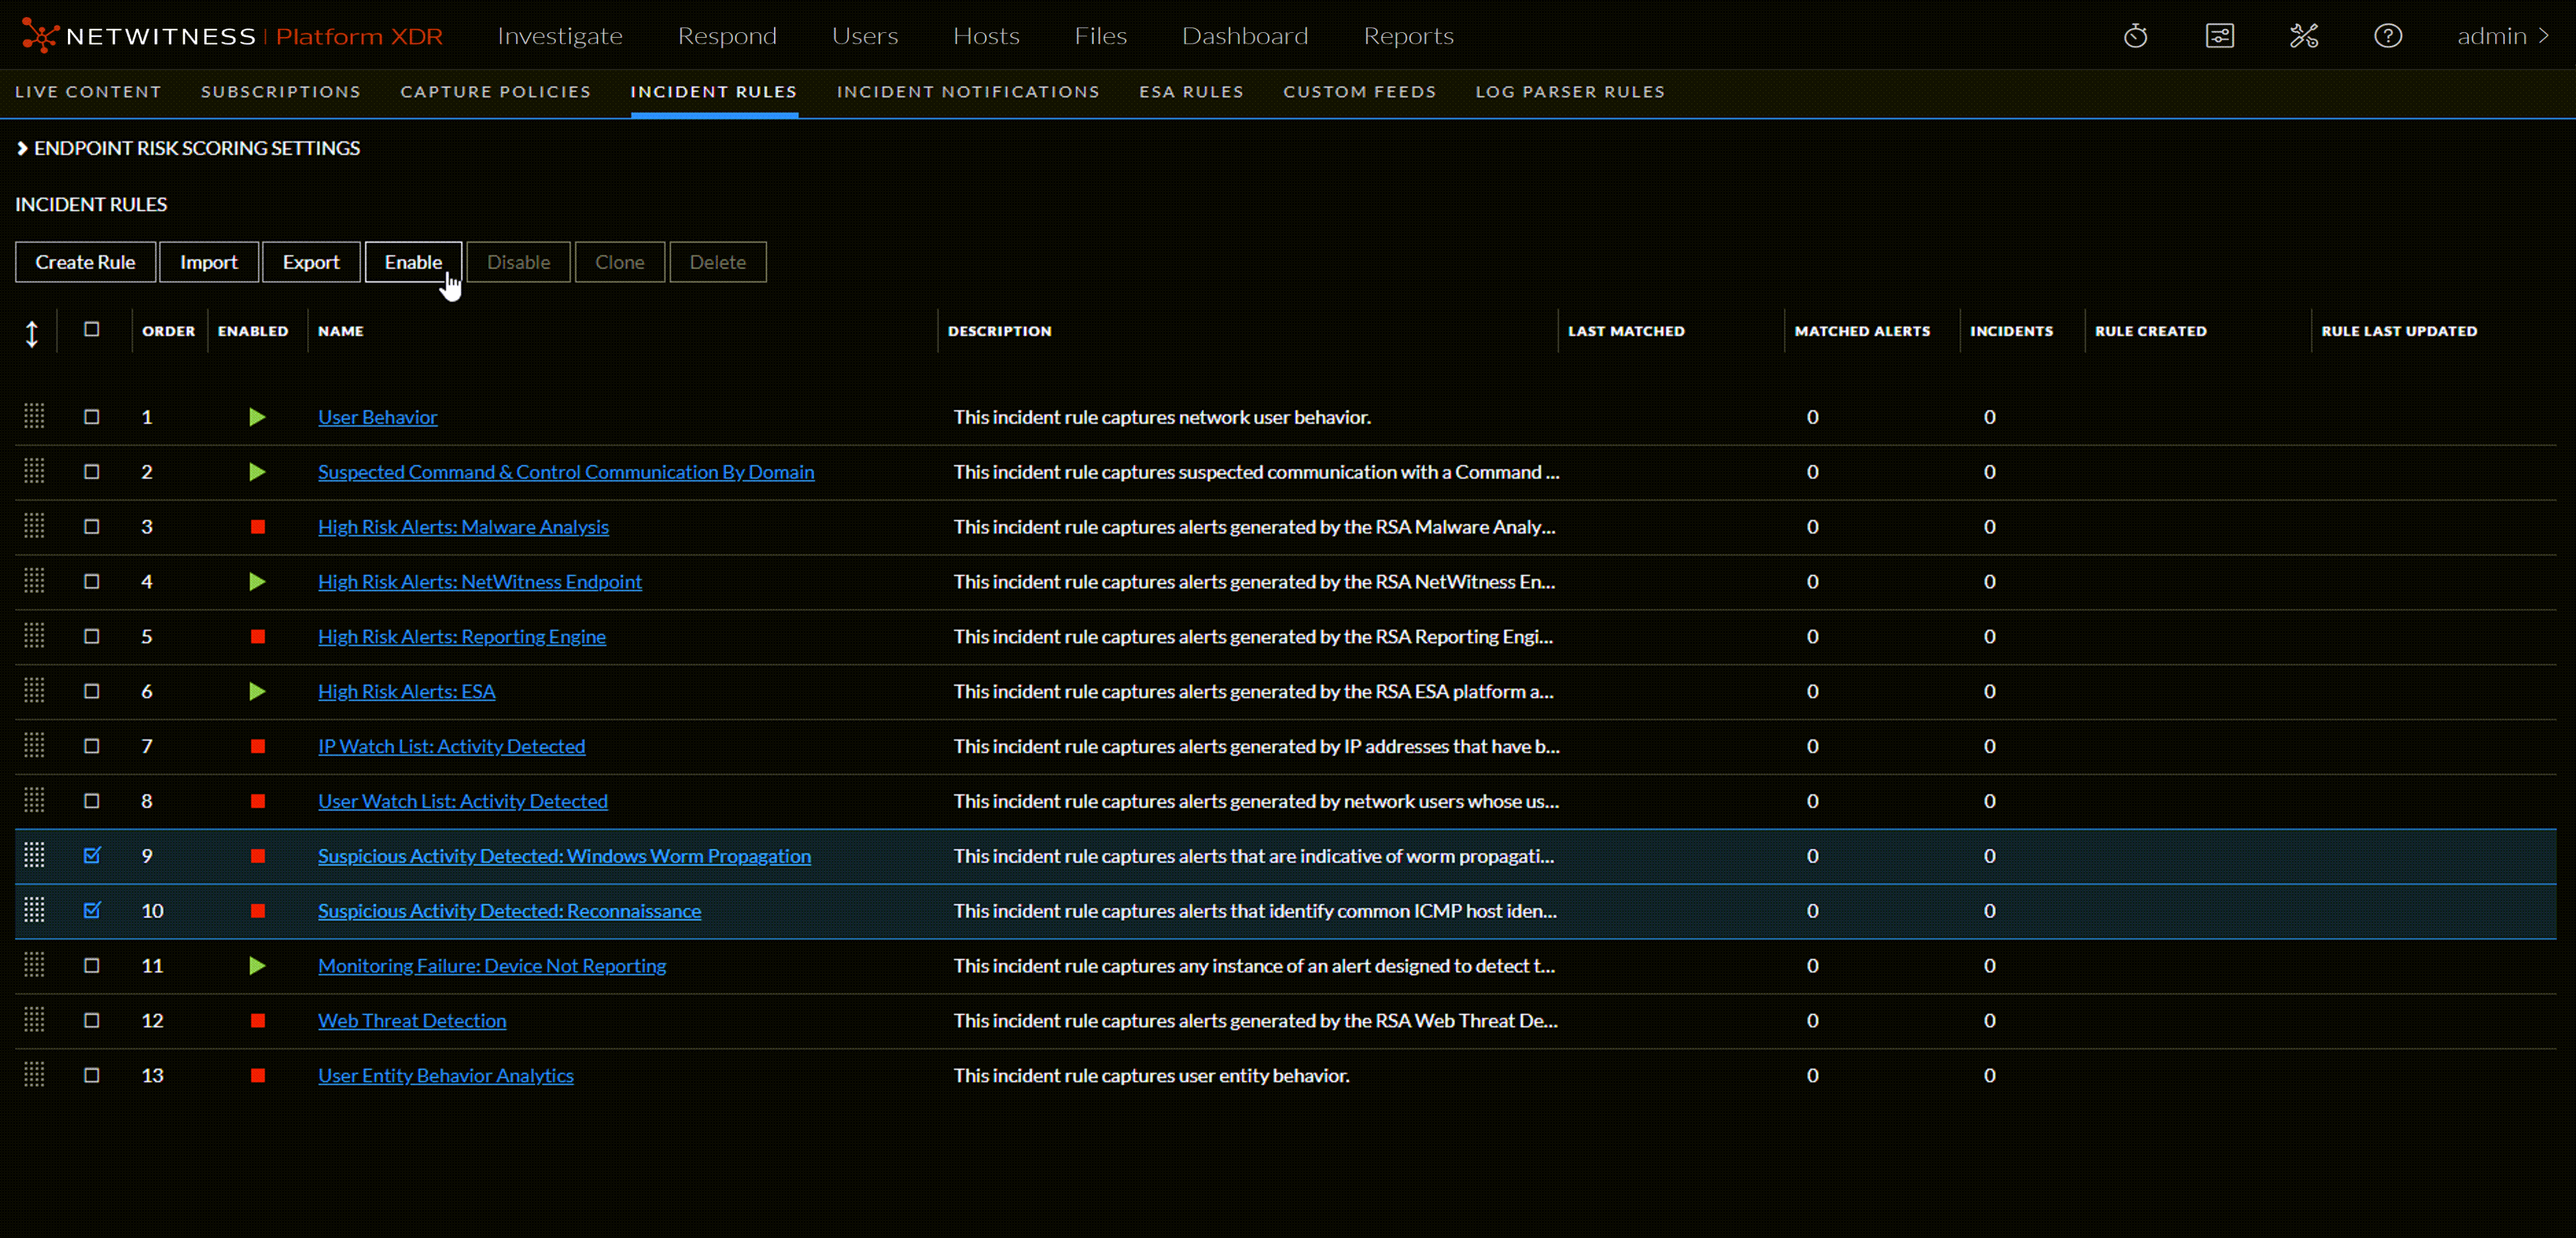Click the green enabled arrow for rule 4

click(257, 582)
